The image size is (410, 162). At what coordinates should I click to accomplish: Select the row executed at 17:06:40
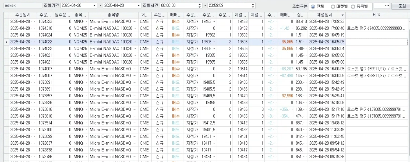point(206,28)
